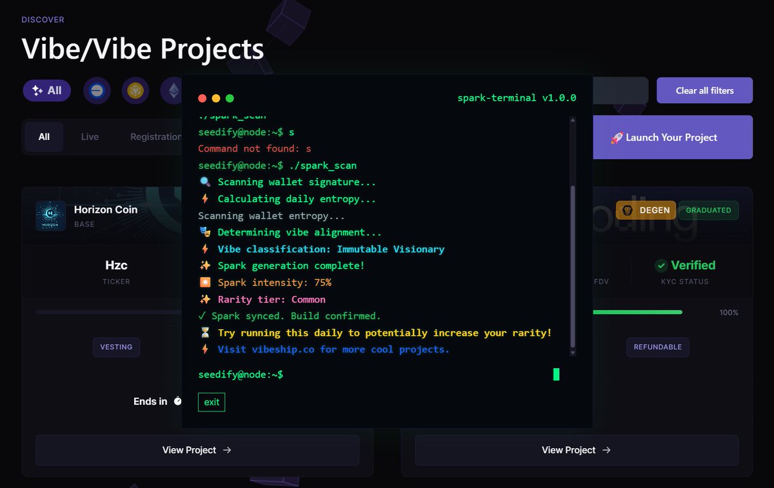
Task: Click the terminal scrollbar up arrow
Action: (573, 120)
